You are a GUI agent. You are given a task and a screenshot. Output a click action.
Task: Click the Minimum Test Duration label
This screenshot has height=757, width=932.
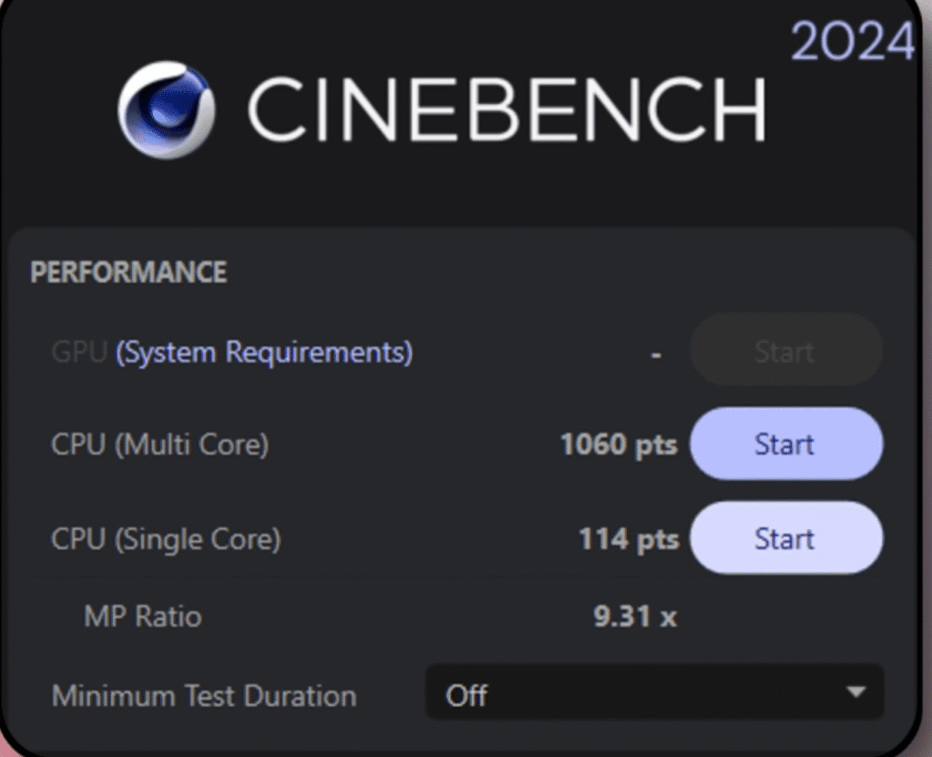pos(204,696)
